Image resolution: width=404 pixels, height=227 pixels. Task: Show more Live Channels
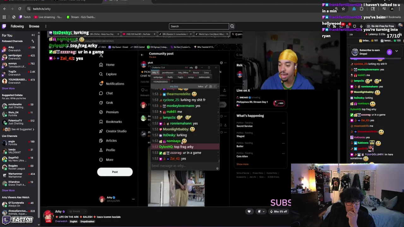[x=8, y=190]
